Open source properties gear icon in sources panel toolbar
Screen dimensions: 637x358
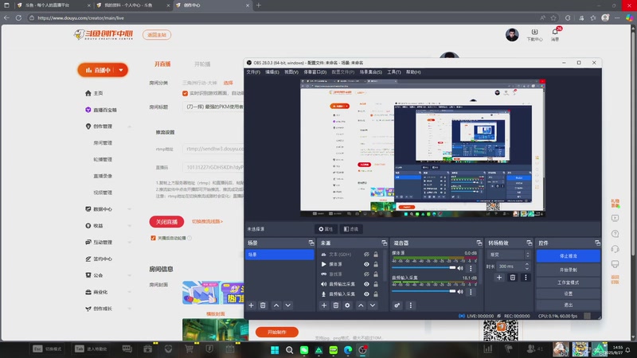(347, 305)
